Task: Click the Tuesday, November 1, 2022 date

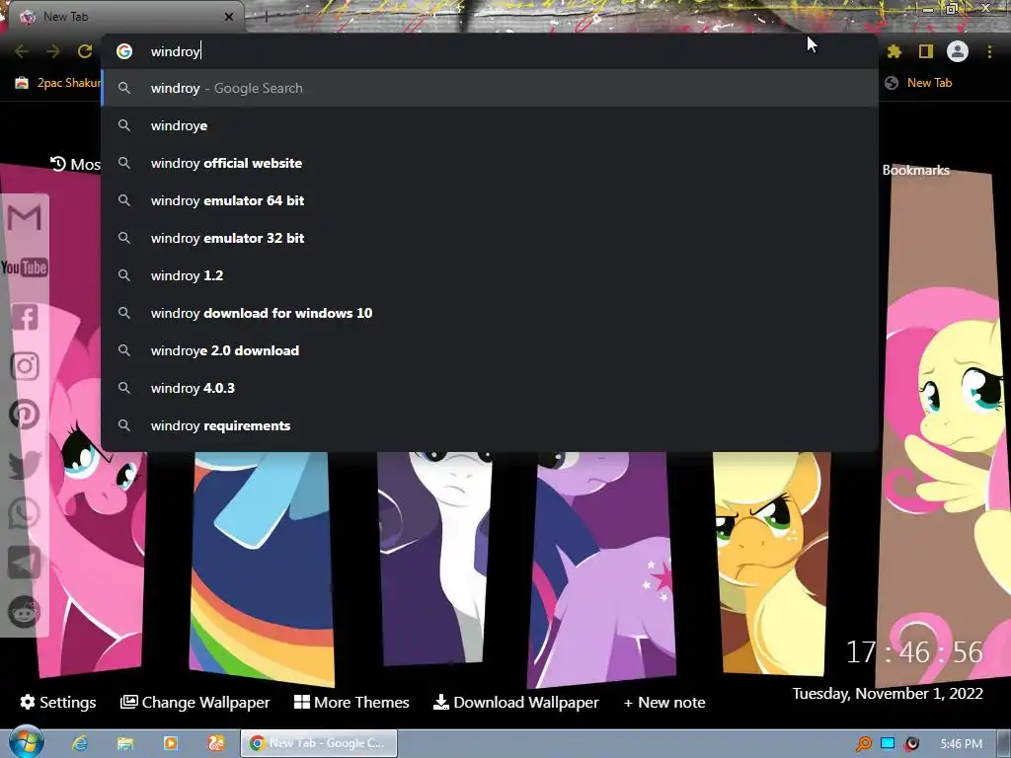Action: point(888,694)
